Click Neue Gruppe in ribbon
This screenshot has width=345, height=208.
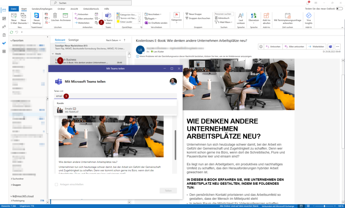pos(193,14)
